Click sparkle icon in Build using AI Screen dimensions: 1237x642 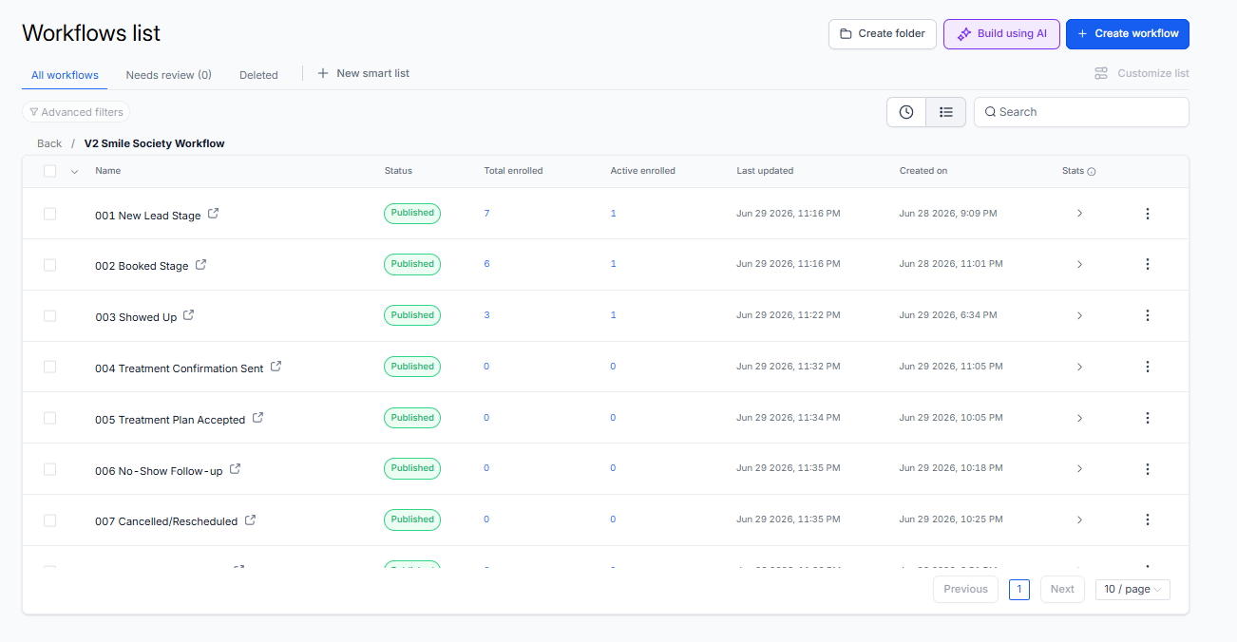click(964, 34)
